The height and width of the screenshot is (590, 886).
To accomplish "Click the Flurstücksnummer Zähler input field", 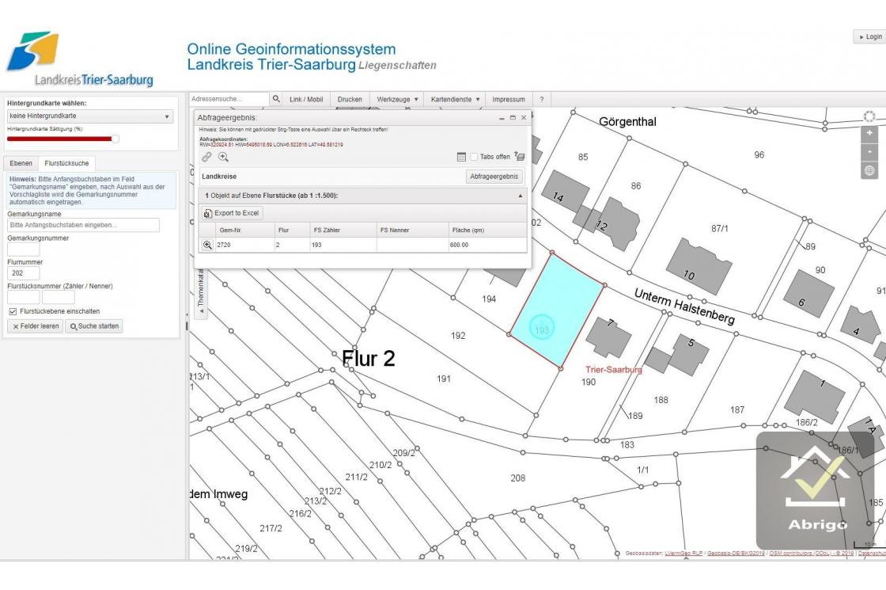I will click(23, 297).
